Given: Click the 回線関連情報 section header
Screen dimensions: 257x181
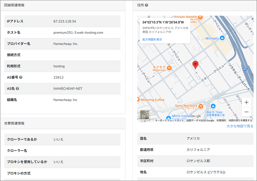Looking at the screenshot, I should pyautogui.click(x=14, y=5).
